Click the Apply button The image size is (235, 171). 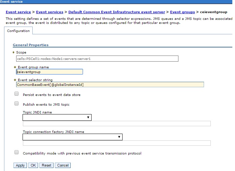click(x=20, y=165)
